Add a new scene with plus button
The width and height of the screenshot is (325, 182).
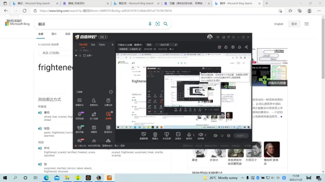pyautogui.click(x=113, y=44)
